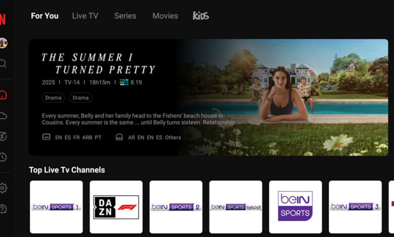394x237 pixels.
Task: Switch to the Series tab
Action: (125, 16)
